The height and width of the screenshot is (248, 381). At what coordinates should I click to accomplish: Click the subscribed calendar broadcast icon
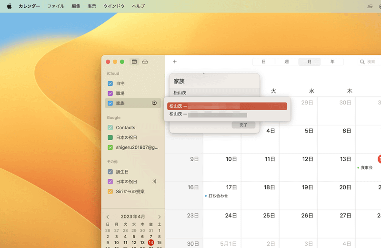[154, 181]
